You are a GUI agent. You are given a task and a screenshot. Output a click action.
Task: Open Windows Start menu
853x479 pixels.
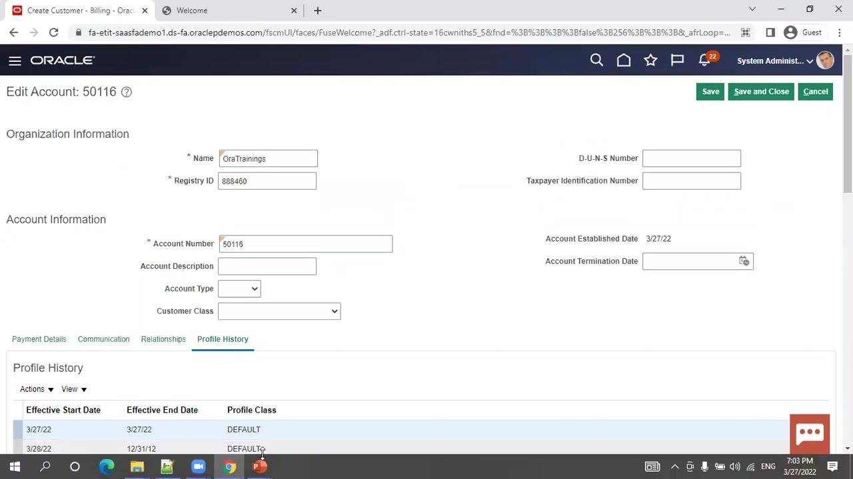click(15, 466)
